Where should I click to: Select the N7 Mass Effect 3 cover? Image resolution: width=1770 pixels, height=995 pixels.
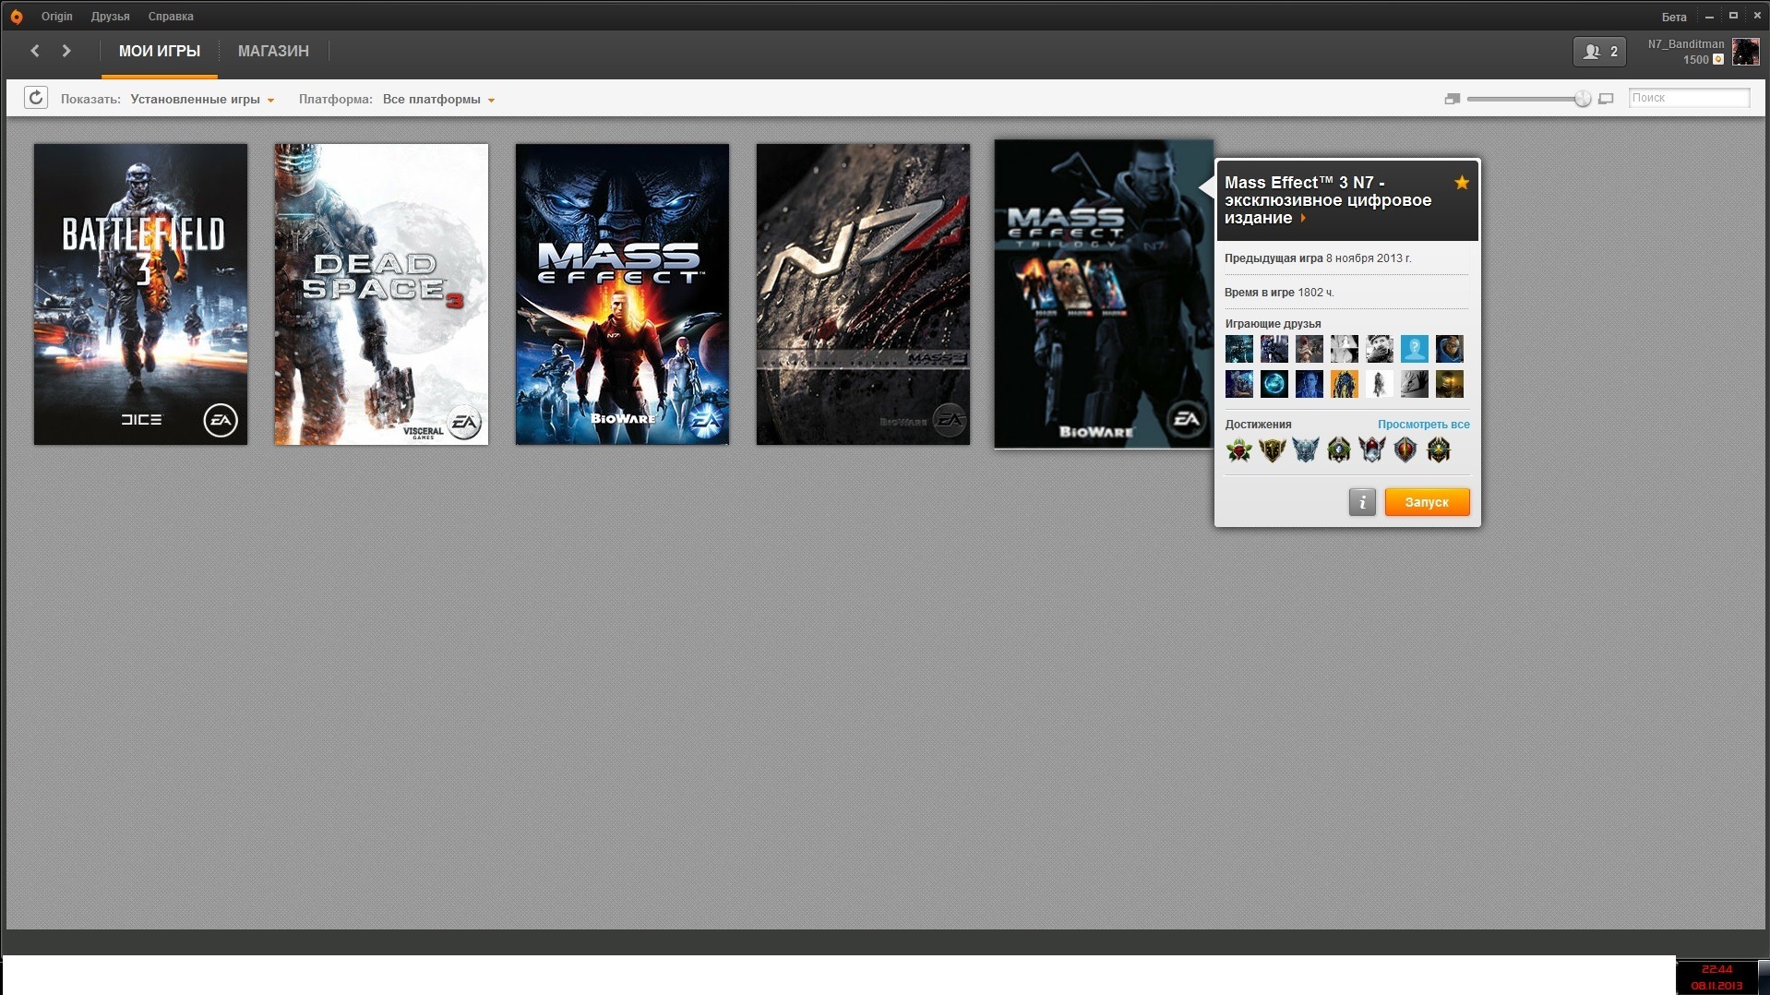(863, 294)
